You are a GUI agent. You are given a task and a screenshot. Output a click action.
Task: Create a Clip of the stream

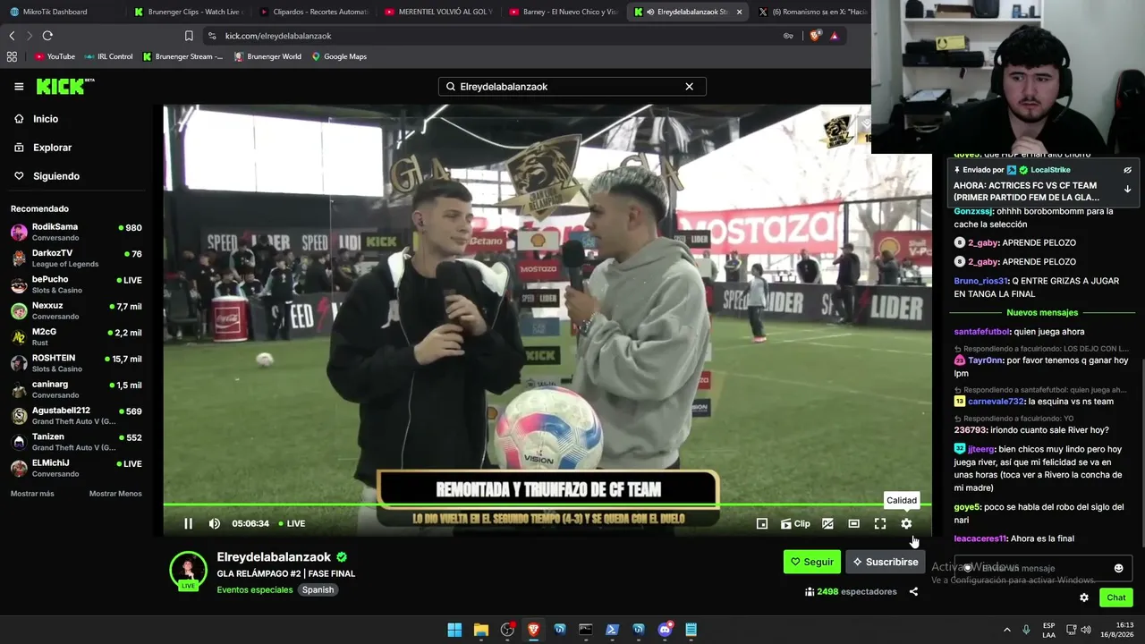pos(795,523)
